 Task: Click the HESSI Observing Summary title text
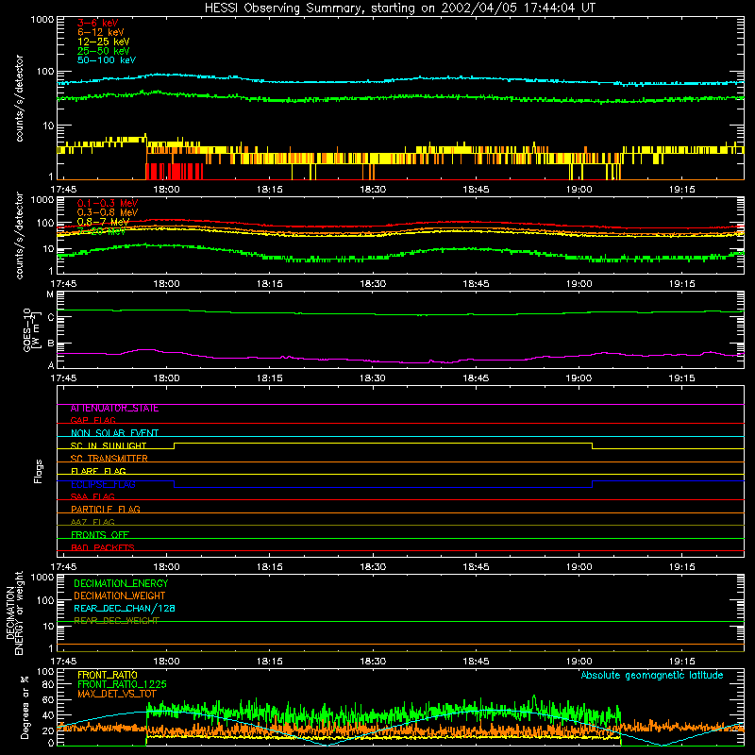tap(399, 8)
